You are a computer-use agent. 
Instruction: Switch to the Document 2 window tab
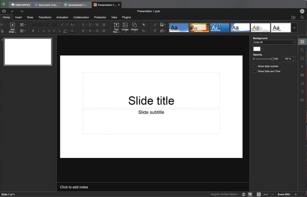pos(47,5)
